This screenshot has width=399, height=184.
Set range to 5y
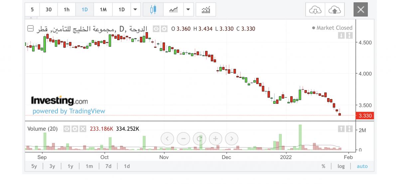tap(34, 166)
